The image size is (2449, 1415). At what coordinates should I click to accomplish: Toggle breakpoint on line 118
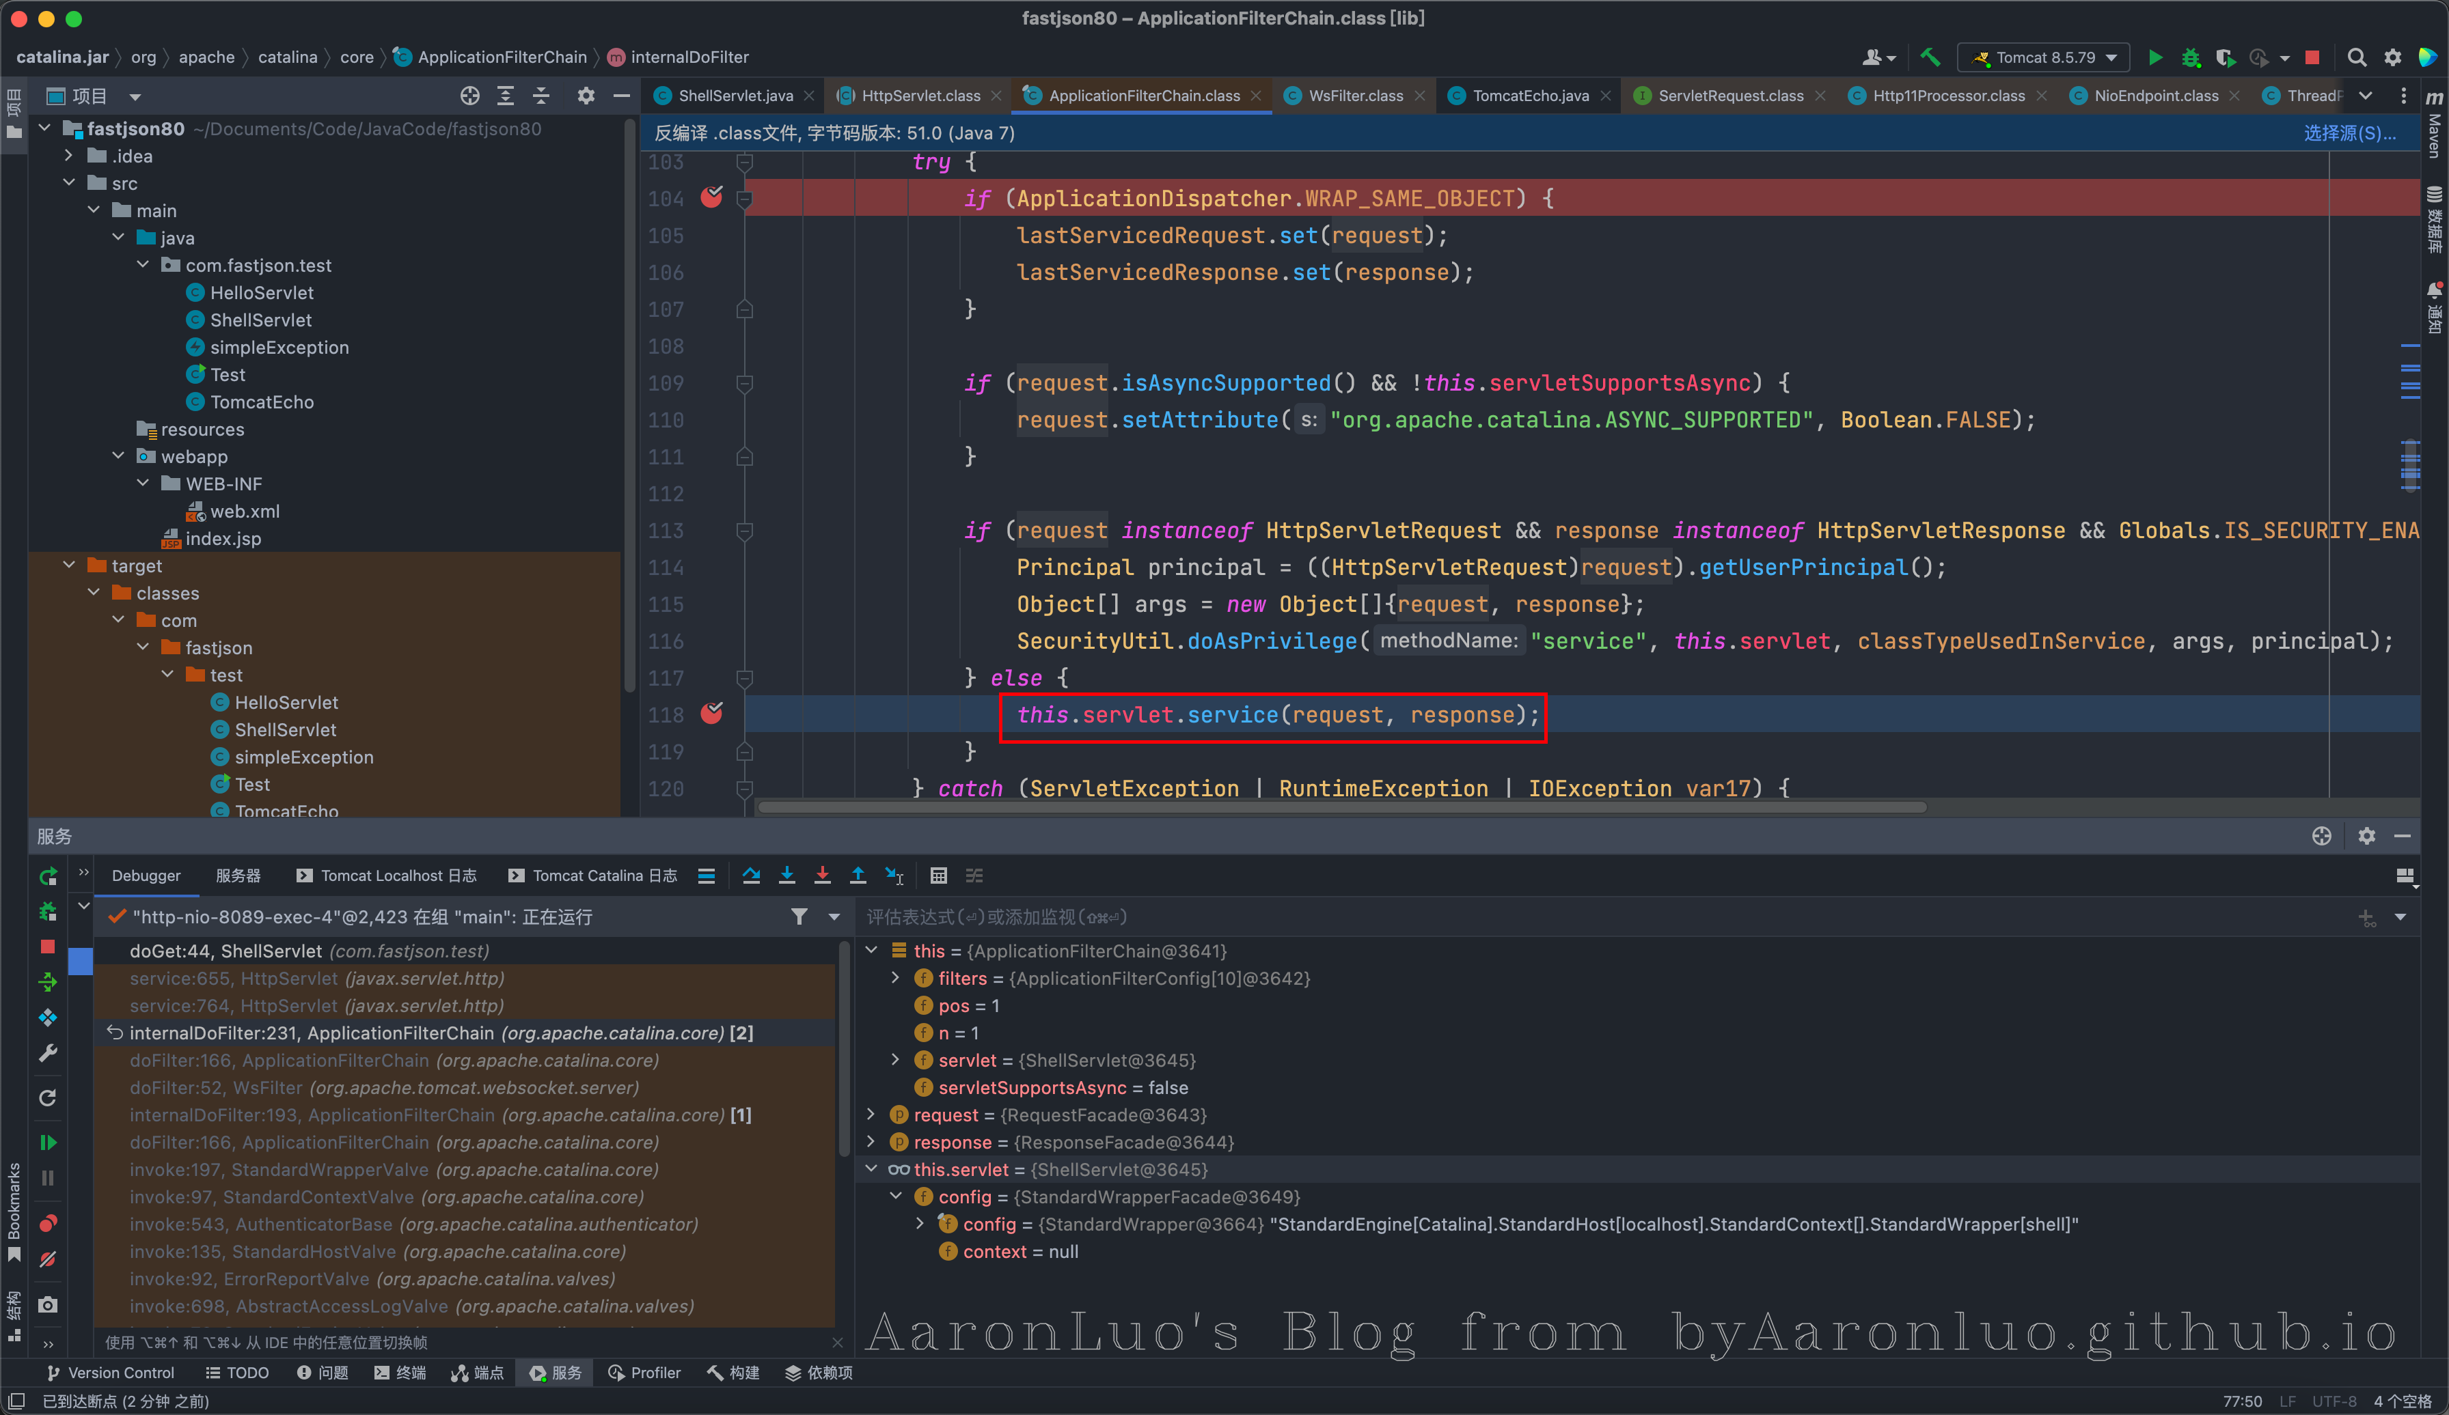(711, 714)
